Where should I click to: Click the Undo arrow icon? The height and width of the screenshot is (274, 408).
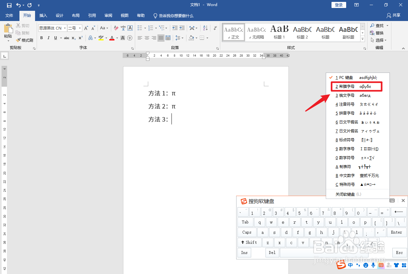pos(18,5)
